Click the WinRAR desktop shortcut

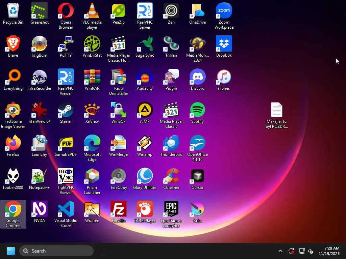click(92, 77)
